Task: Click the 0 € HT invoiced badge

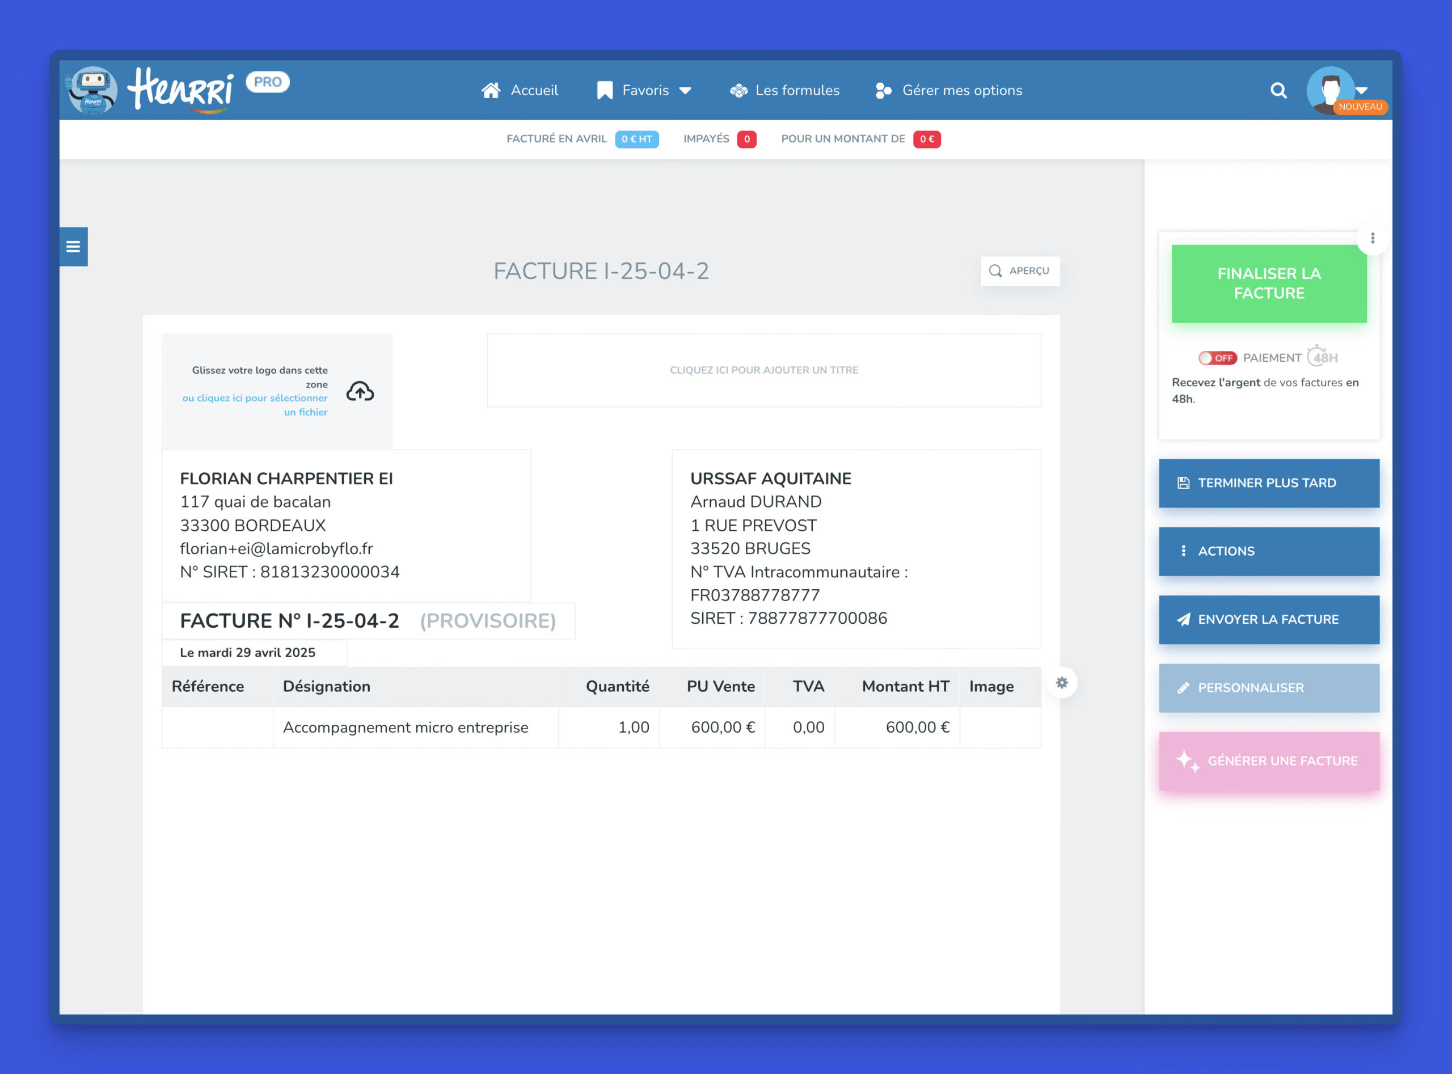Action: [x=636, y=139]
